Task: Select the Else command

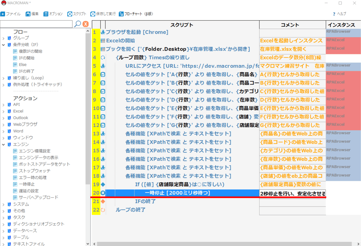Action: (23, 65)
